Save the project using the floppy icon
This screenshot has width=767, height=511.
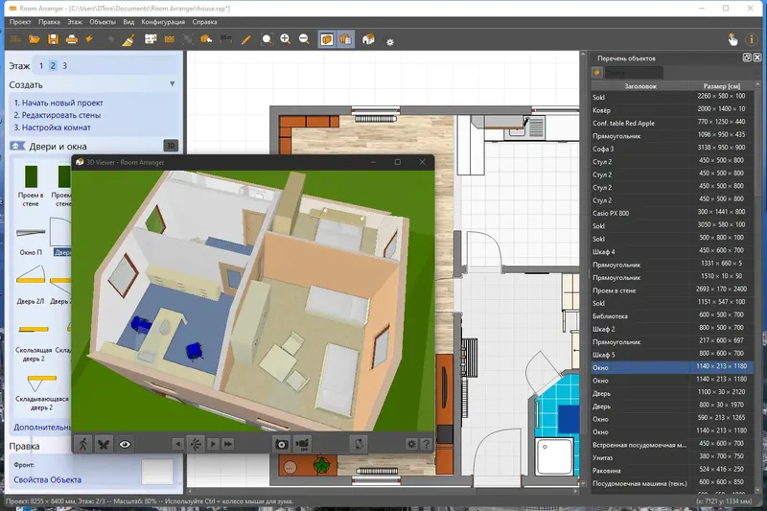point(53,39)
